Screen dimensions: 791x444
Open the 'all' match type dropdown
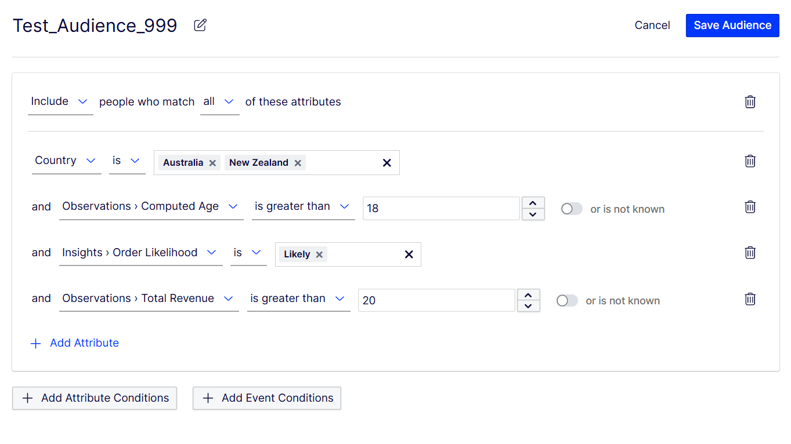[219, 101]
